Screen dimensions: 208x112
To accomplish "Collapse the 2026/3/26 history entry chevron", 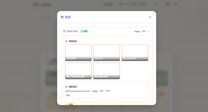I will pos(149,31).
